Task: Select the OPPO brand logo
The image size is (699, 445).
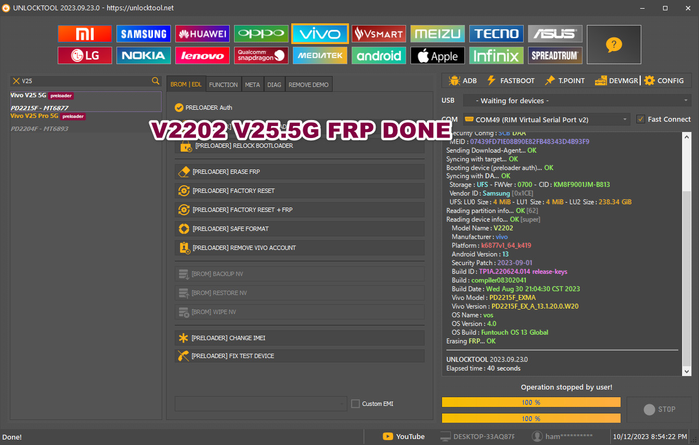Action: click(x=261, y=34)
